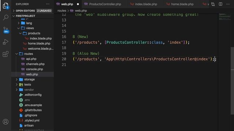Open the .env.example file
This screenshot has height=131, width=234.
(33, 105)
